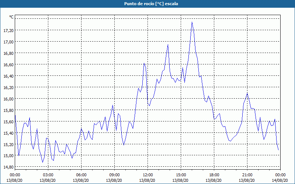The height and width of the screenshot is (184, 295).
Task: Click the chart title 'Punto de rocío [°C] escala'
Action: 151,4
